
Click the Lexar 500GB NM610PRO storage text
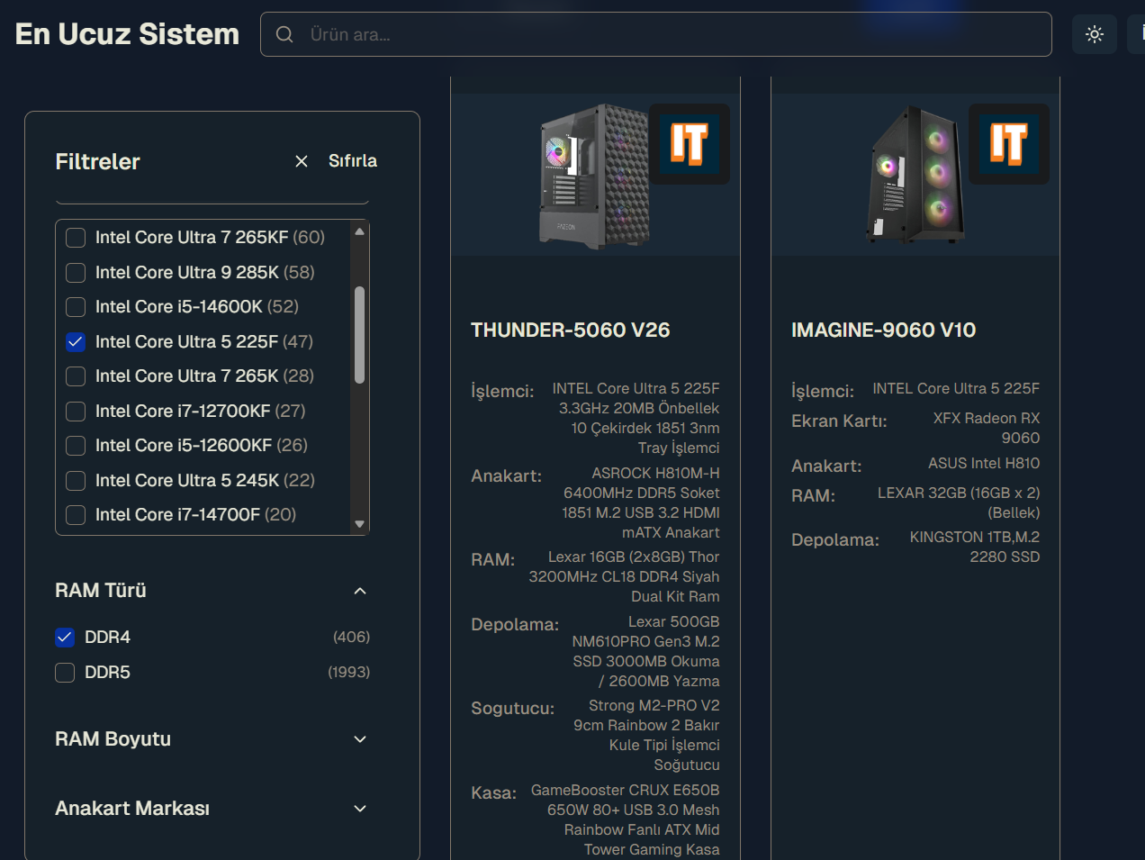pos(645,652)
